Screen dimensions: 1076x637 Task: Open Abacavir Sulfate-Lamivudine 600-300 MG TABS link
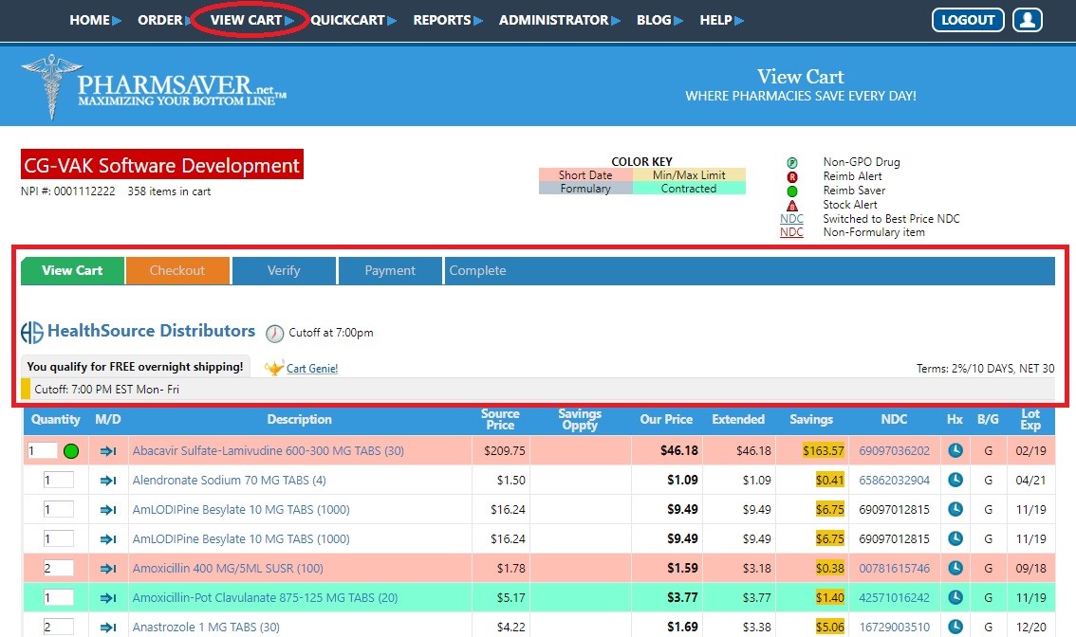(269, 451)
